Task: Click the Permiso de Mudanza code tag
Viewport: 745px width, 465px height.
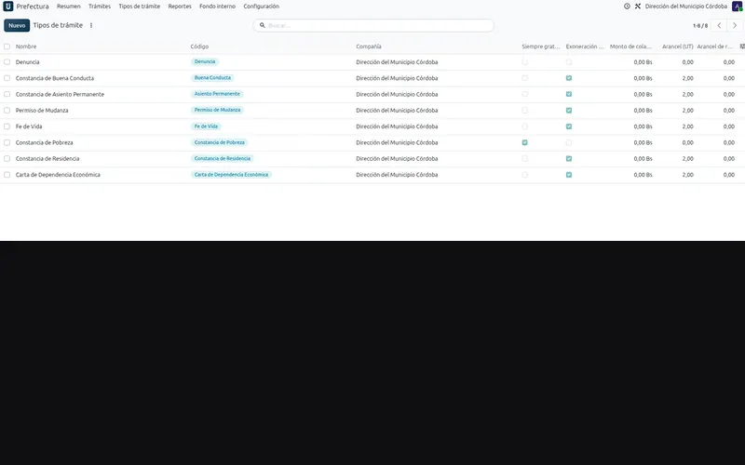Action: click(217, 110)
